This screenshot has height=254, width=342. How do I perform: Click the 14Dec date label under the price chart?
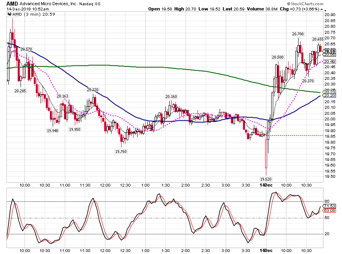(266, 185)
